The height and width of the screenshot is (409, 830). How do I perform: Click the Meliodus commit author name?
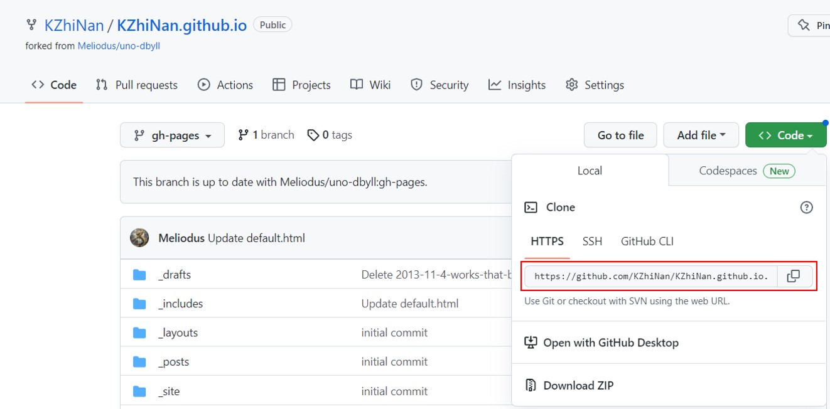click(x=181, y=238)
